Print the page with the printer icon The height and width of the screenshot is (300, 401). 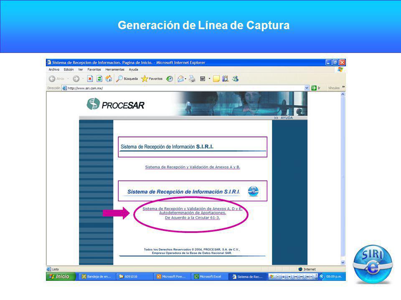pos(192,79)
